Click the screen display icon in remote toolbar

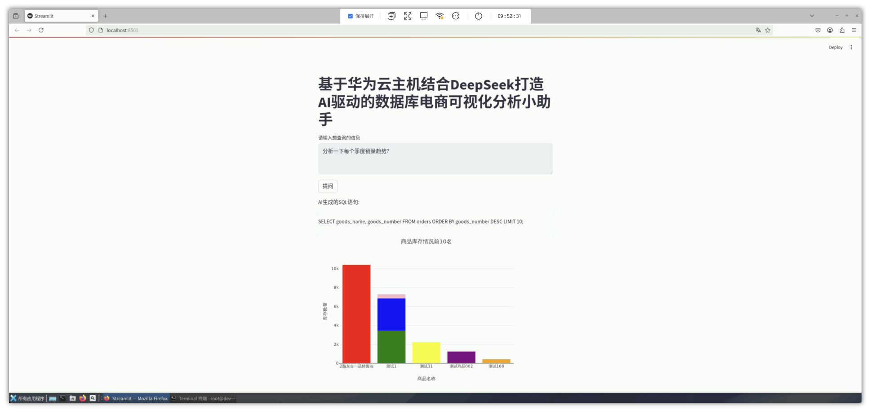click(x=424, y=16)
